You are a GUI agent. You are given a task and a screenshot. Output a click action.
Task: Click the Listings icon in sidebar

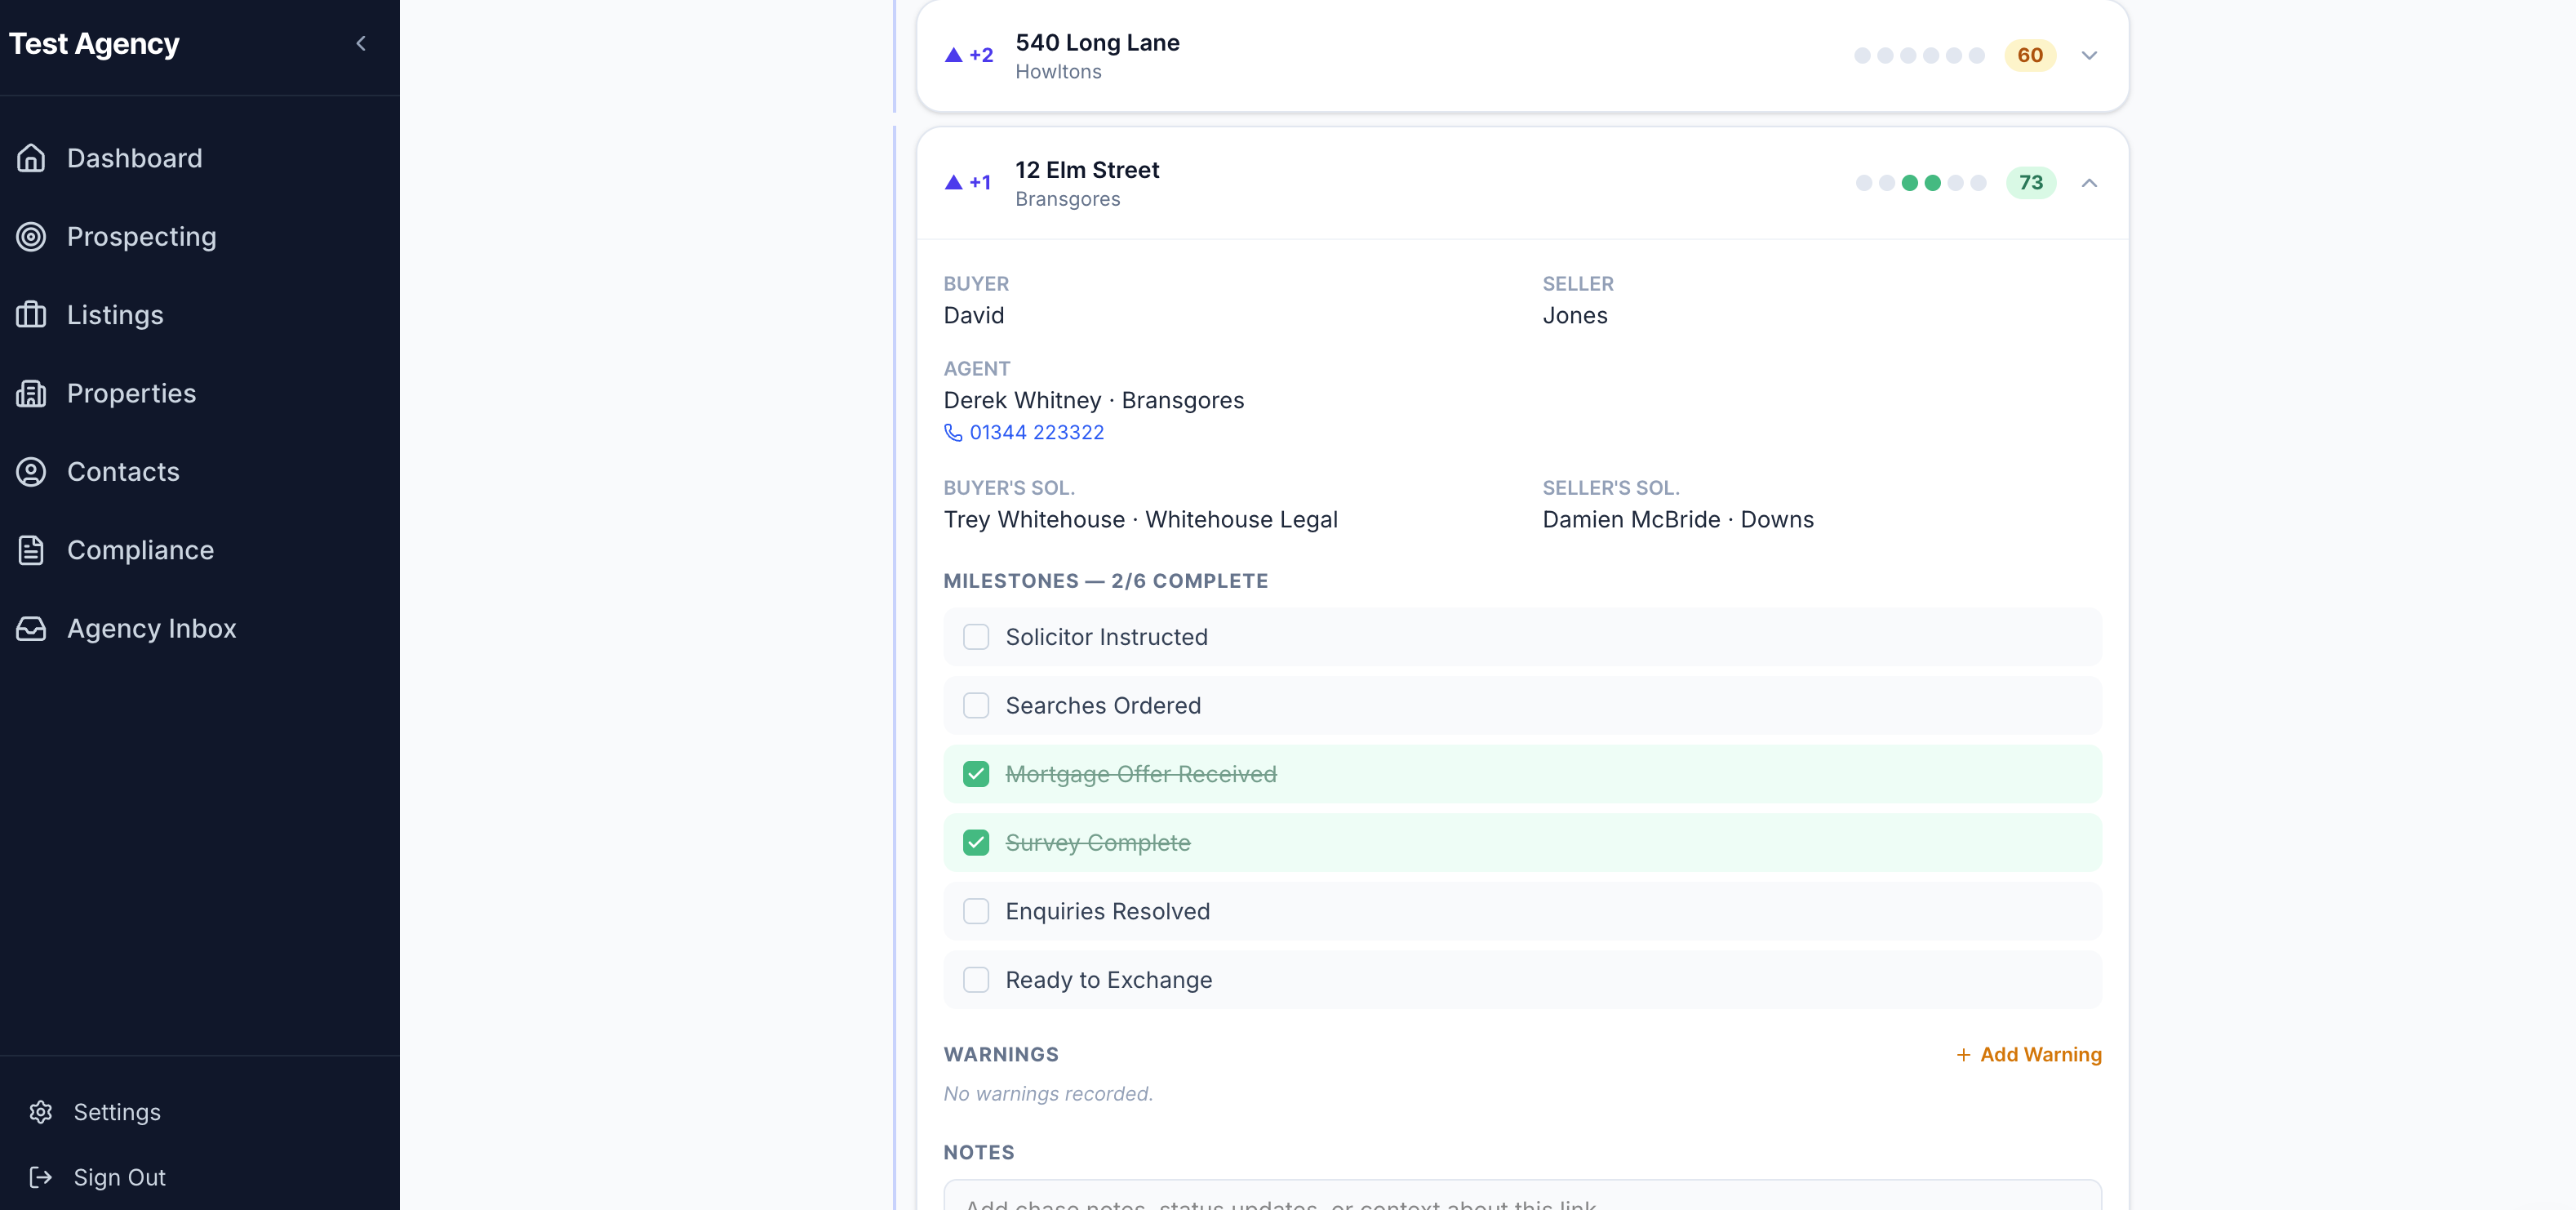(31, 315)
